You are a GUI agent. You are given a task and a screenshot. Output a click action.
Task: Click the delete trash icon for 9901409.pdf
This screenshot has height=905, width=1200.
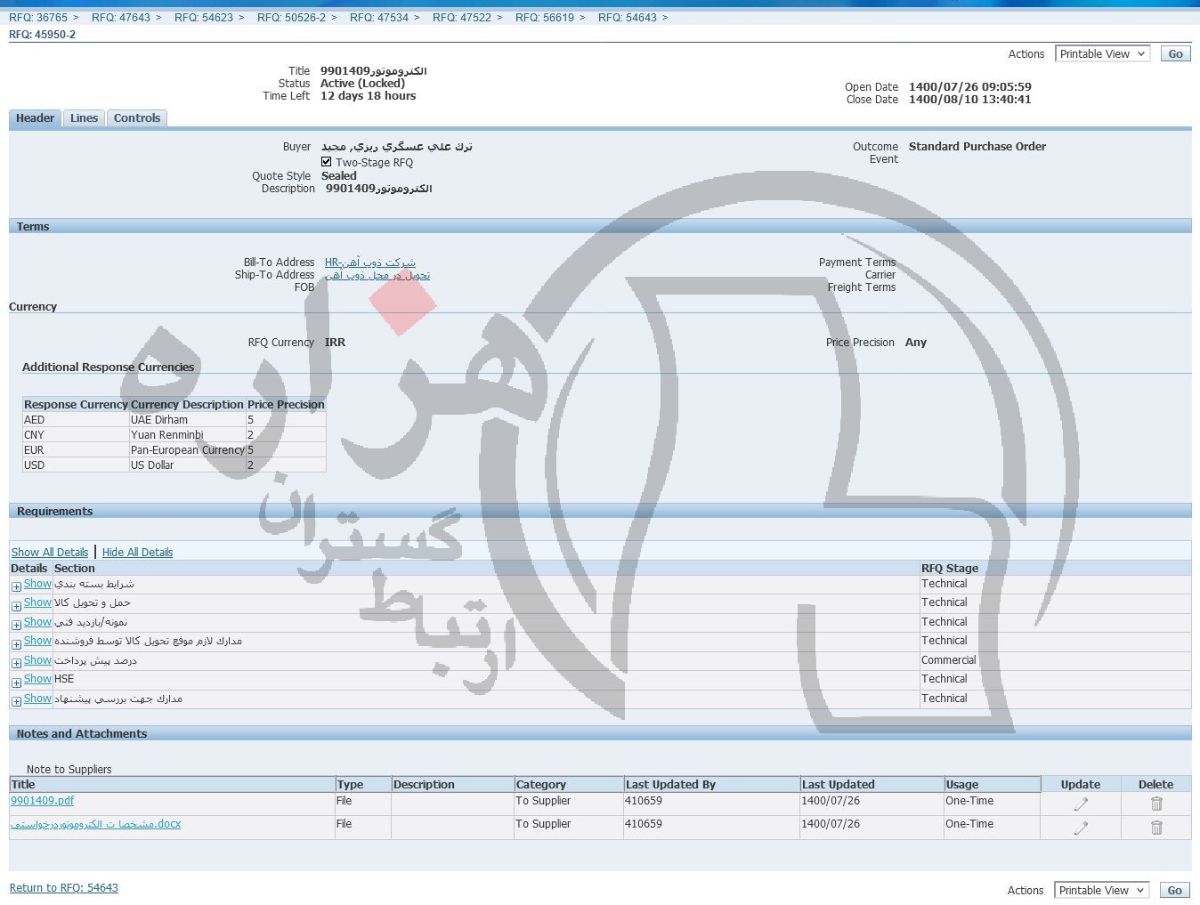click(1156, 804)
